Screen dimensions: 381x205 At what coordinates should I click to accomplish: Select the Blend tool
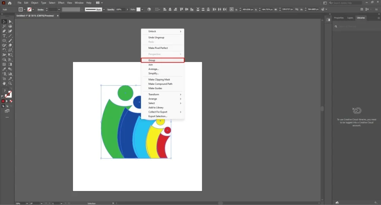pos(10,69)
